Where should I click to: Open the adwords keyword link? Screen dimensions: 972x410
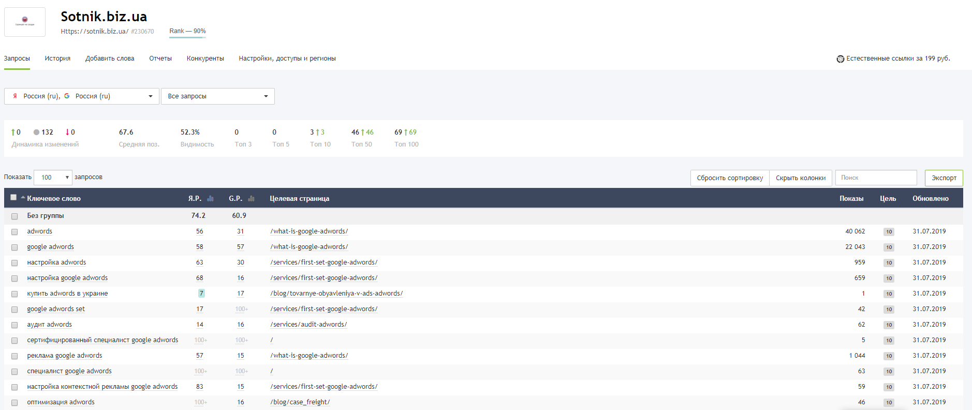40,231
